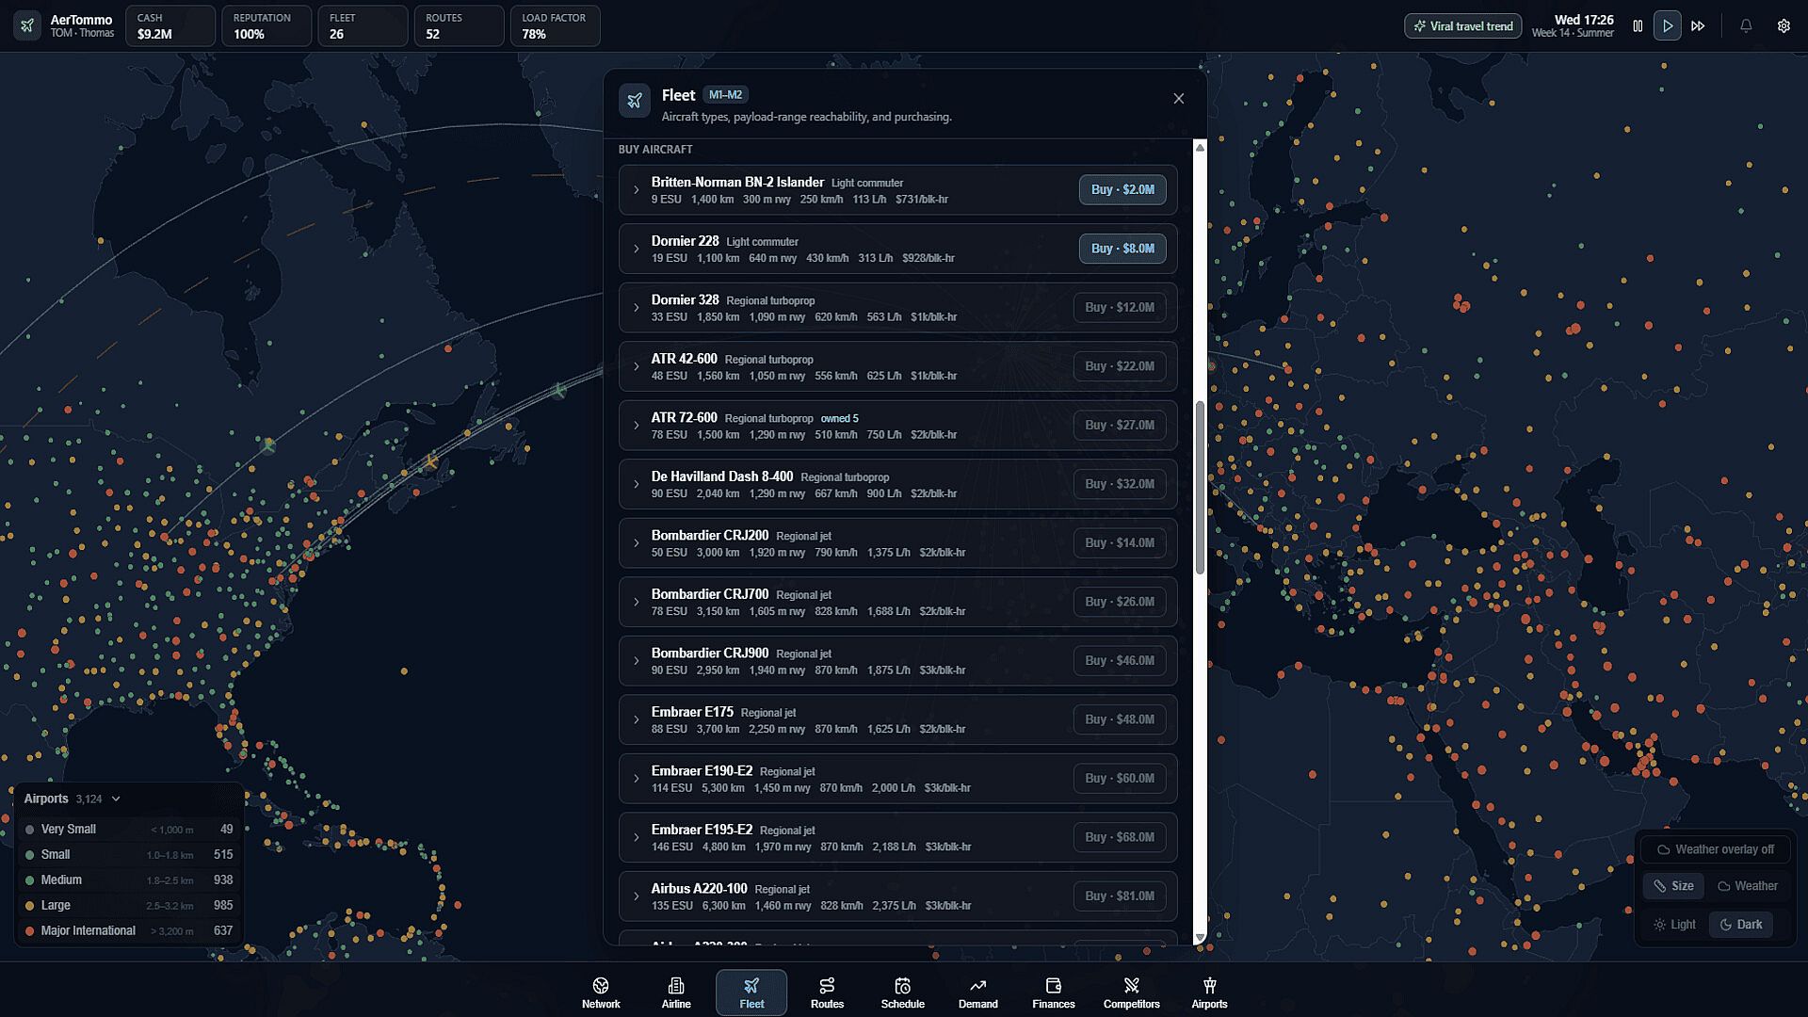This screenshot has height=1017, width=1808.
Task: Click the Fleet panel plane icon
Action: point(635,101)
